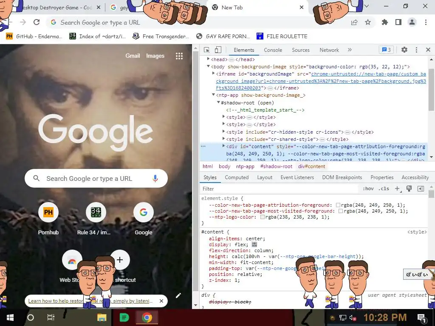Viewport: 435px width, 326px height.
Task: Open the Google apps grid
Action: click(x=179, y=56)
